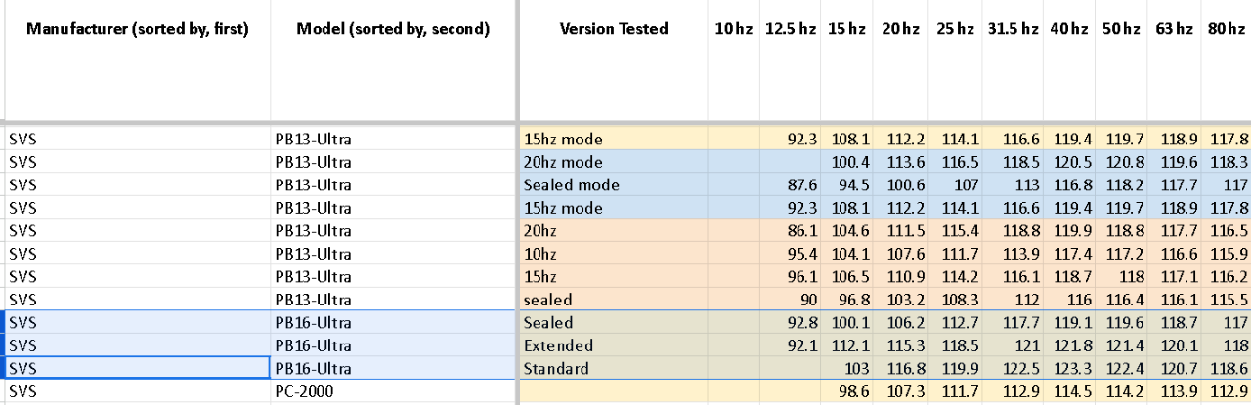This screenshot has width=1251, height=405.
Task: Select the empty Version Tested cell for PC-2000
Action: pyautogui.click(x=614, y=391)
